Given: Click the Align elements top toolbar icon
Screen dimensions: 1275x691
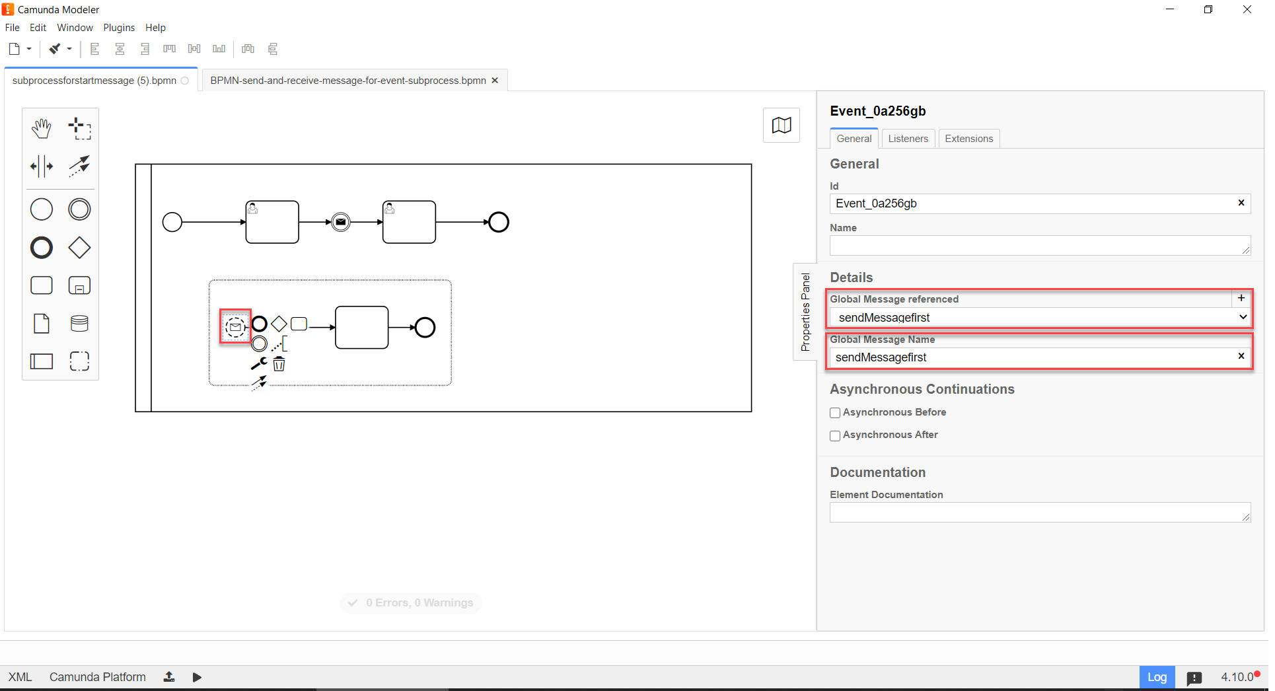Looking at the screenshot, I should (170, 49).
